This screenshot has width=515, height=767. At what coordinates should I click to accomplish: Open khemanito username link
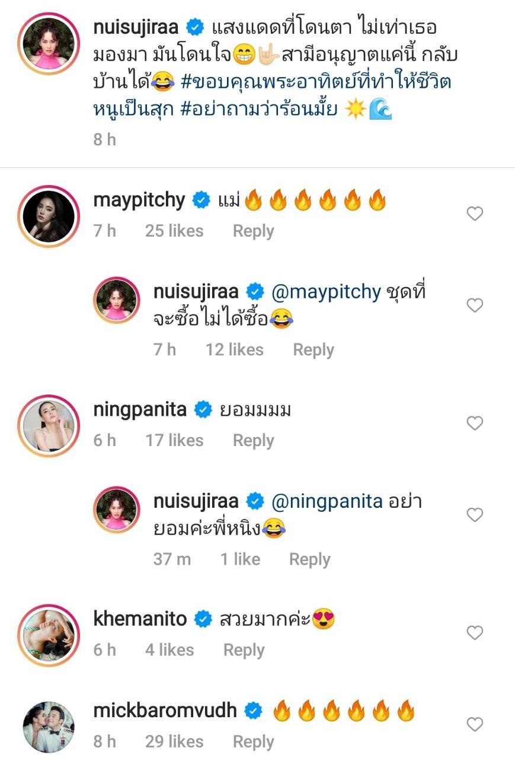click(140, 619)
